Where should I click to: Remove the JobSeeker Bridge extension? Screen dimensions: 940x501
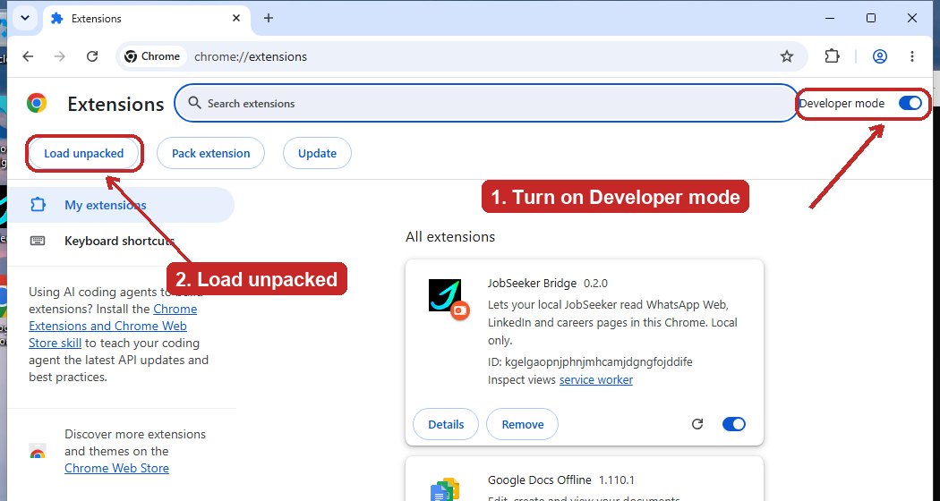(522, 424)
